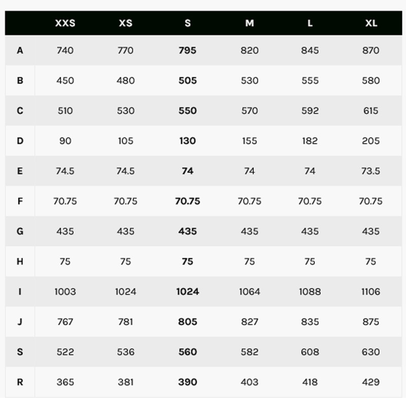406x406 pixels.
Task: Select the 1003 value in row I
Action: [x=65, y=291]
